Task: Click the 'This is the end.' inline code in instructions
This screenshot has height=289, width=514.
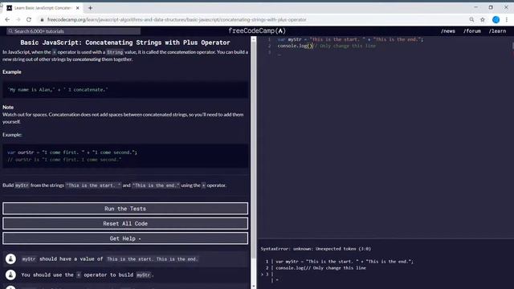Action: click(x=156, y=185)
